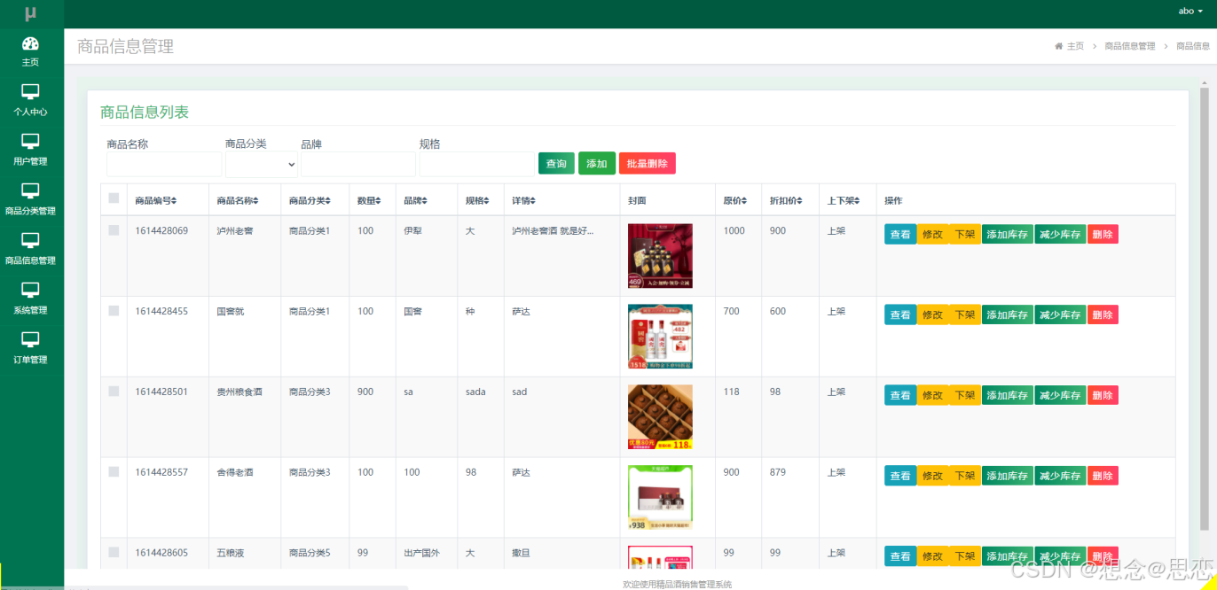Click the 用户管理 monitor icon

coord(31,141)
